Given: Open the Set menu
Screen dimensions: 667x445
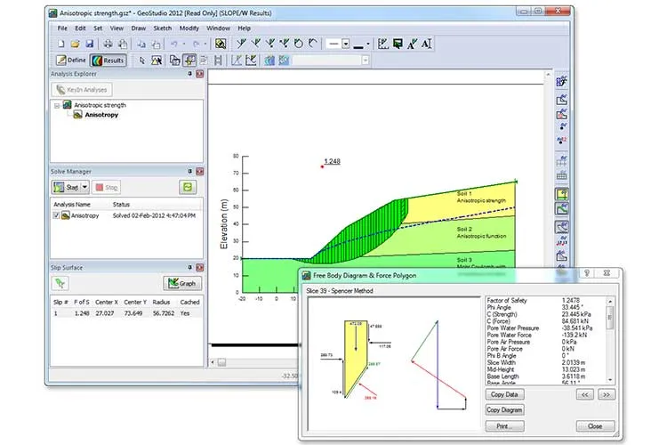Looking at the screenshot, I should [98, 28].
